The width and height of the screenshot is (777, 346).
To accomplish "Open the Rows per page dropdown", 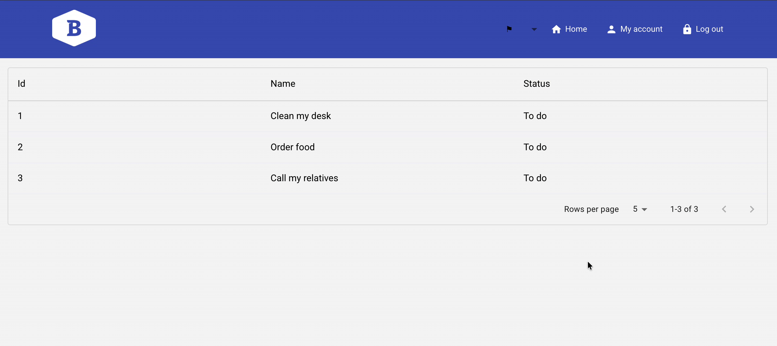I will (x=640, y=209).
